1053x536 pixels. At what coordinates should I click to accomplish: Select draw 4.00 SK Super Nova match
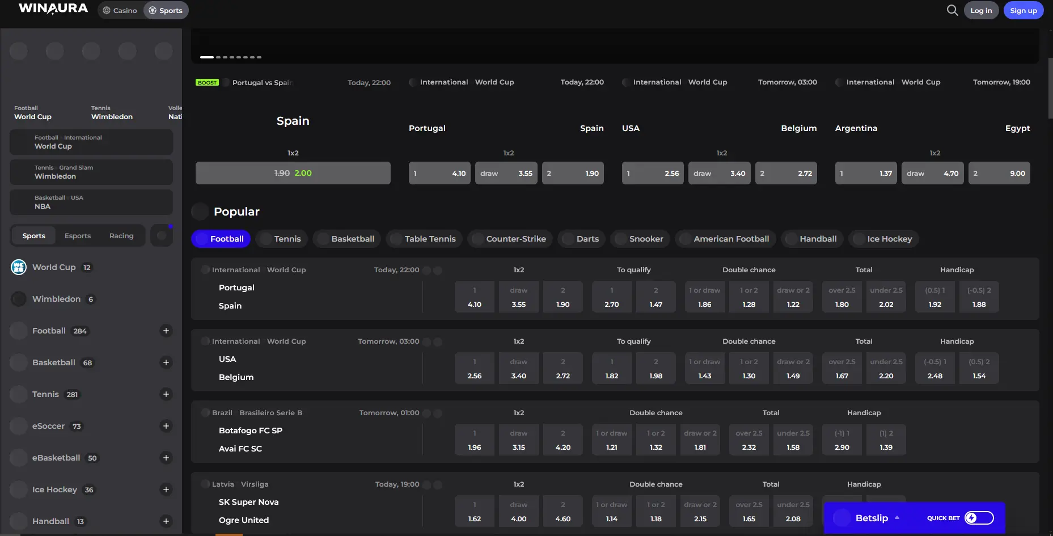(519, 511)
